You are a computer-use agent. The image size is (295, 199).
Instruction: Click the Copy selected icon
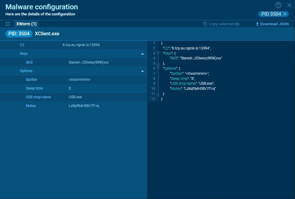click(x=205, y=24)
